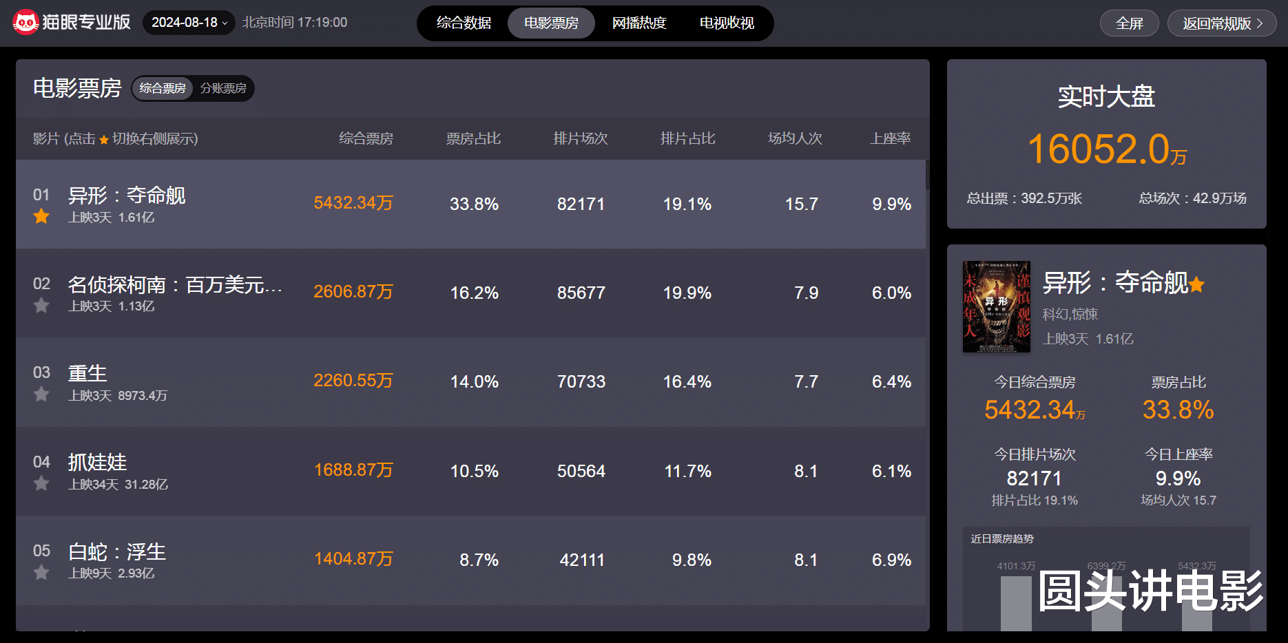Click 返回常规版 button

coord(1223,23)
